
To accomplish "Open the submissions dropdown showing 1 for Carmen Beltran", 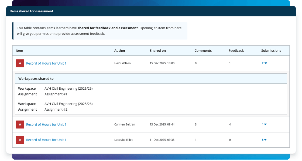I will tap(263, 124).
